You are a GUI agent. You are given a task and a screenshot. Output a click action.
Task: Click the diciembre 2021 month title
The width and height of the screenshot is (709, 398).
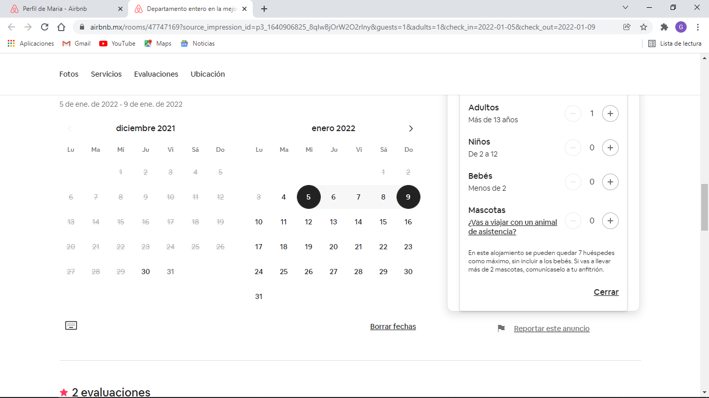tap(146, 129)
